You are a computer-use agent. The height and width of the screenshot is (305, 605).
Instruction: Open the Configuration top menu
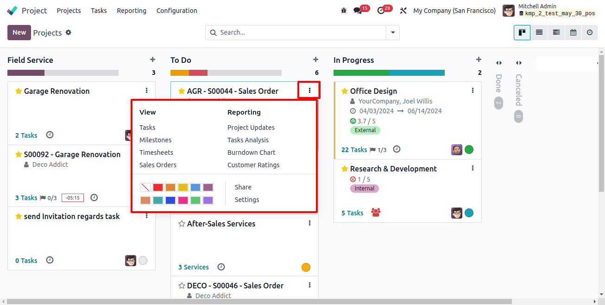click(x=176, y=10)
